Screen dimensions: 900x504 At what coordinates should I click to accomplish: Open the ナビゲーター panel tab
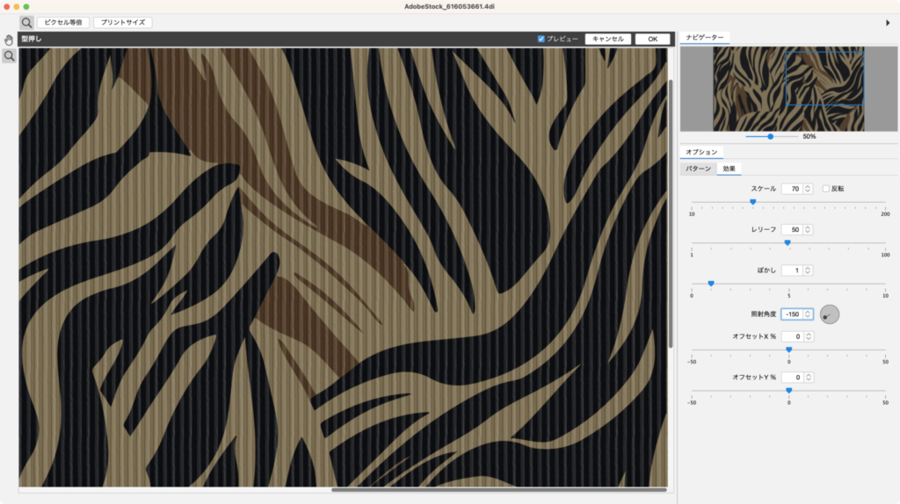(x=705, y=38)
